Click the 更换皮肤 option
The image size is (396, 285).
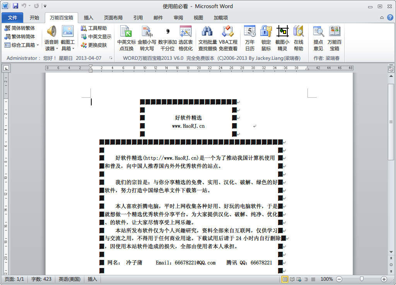[94, 45]
